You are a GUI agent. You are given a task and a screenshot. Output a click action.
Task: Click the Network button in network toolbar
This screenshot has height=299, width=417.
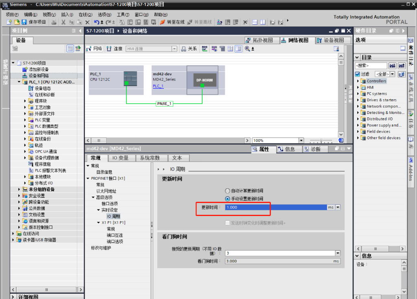click(x=94, y=49)
